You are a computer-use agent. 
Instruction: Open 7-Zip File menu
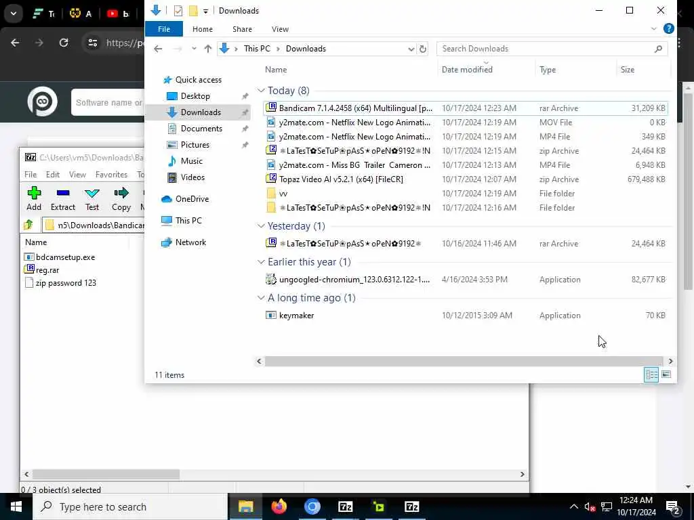(x=30, y=175)
